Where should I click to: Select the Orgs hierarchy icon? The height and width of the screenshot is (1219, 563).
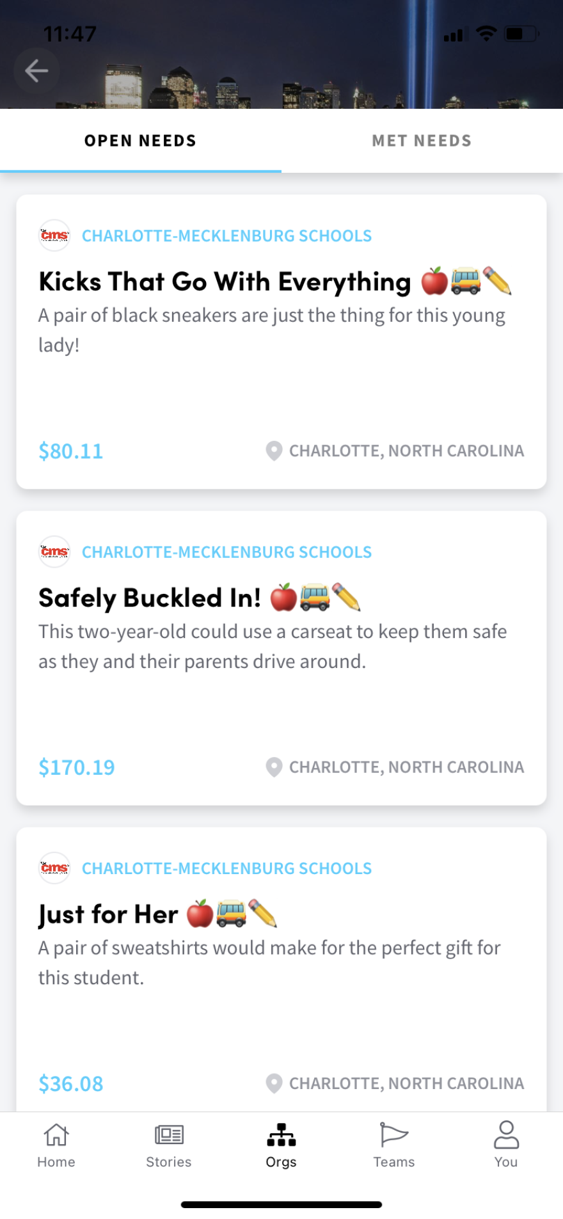(281, 1135)
